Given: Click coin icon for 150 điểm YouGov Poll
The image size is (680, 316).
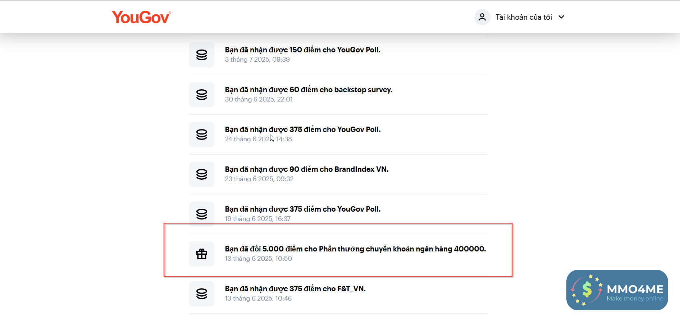Looking at the screenshot, I should coord(202,55).
